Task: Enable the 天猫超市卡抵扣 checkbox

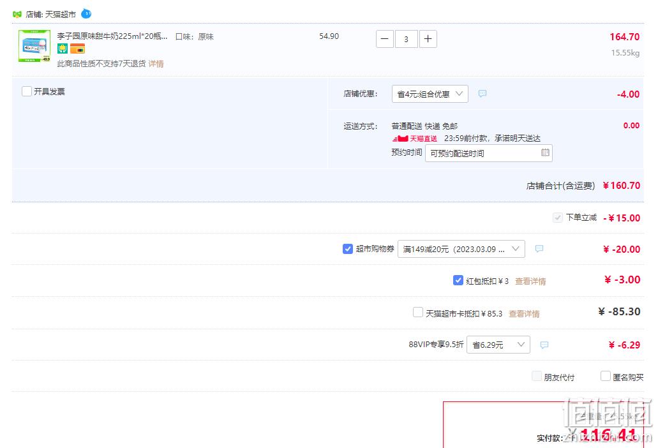Action: click(x=418, y=313)
